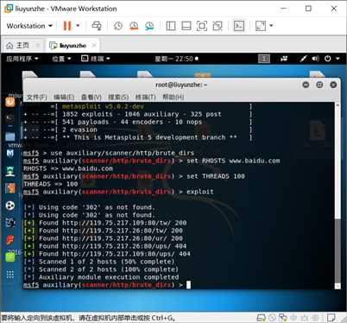Open the 搜索(S) menu in terminal

[x=118, y=97]
